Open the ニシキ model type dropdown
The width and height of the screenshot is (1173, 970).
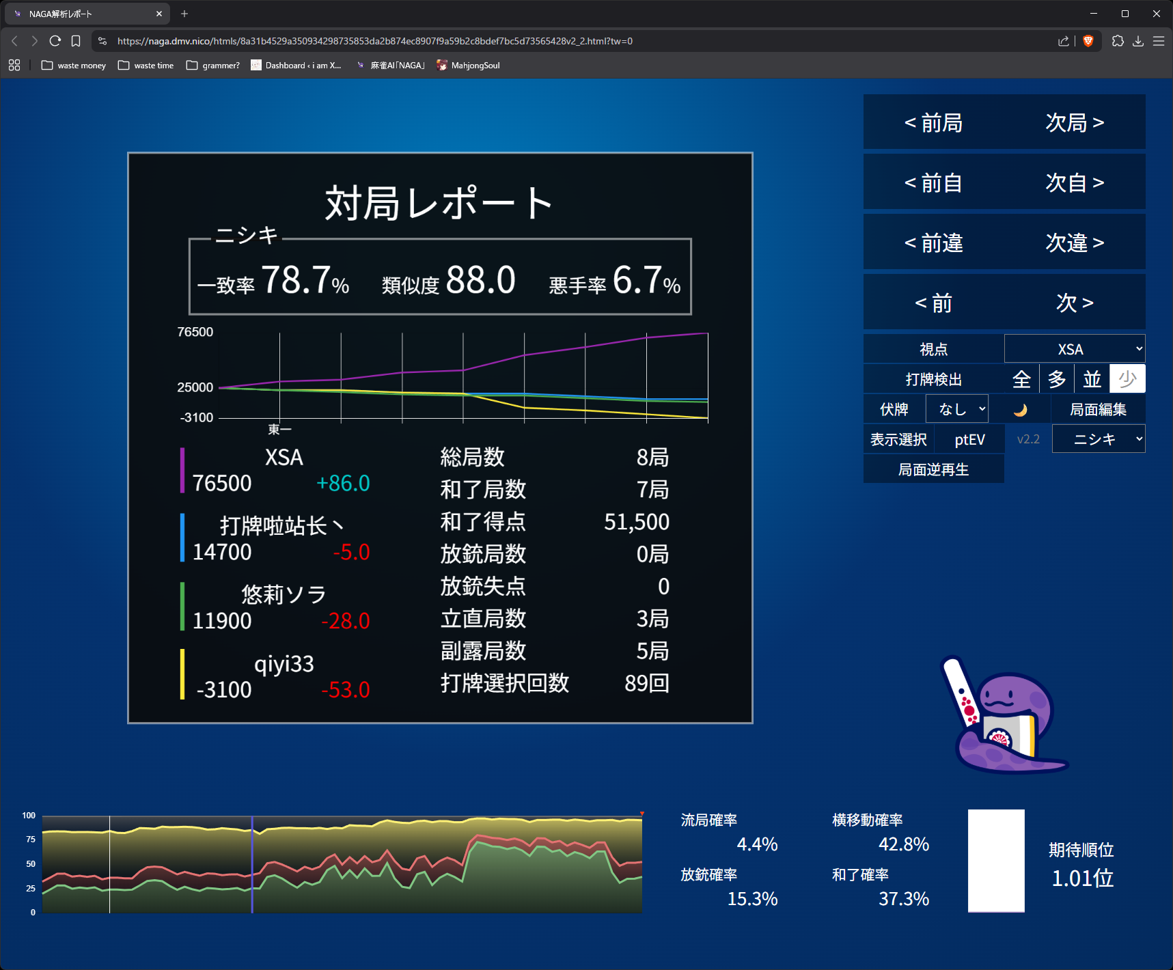(x=1099, y=439)
